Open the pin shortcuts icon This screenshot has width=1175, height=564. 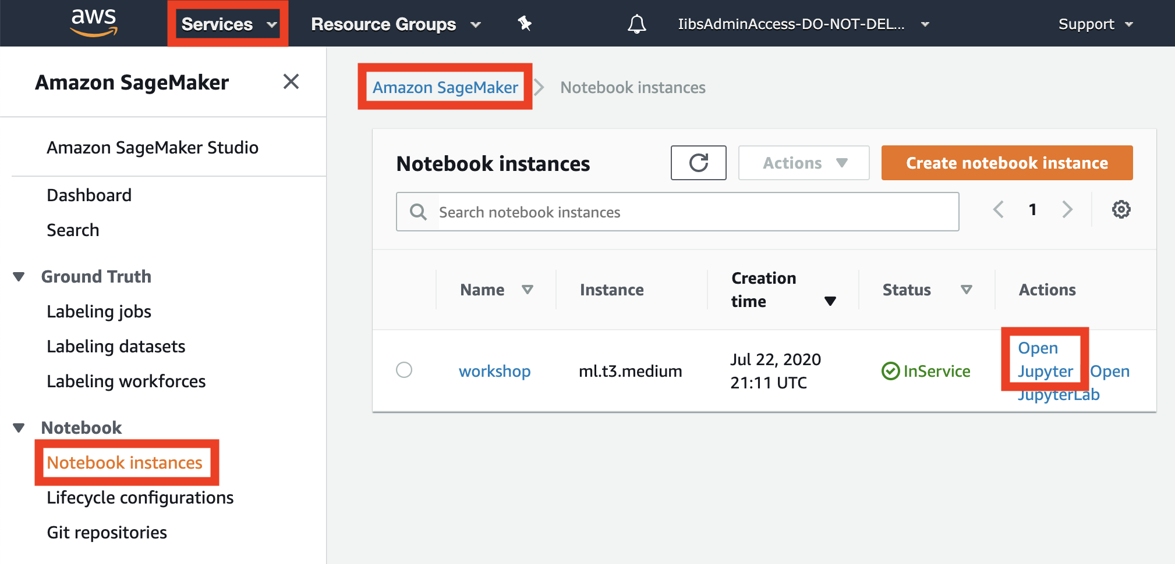click(525, 23)
